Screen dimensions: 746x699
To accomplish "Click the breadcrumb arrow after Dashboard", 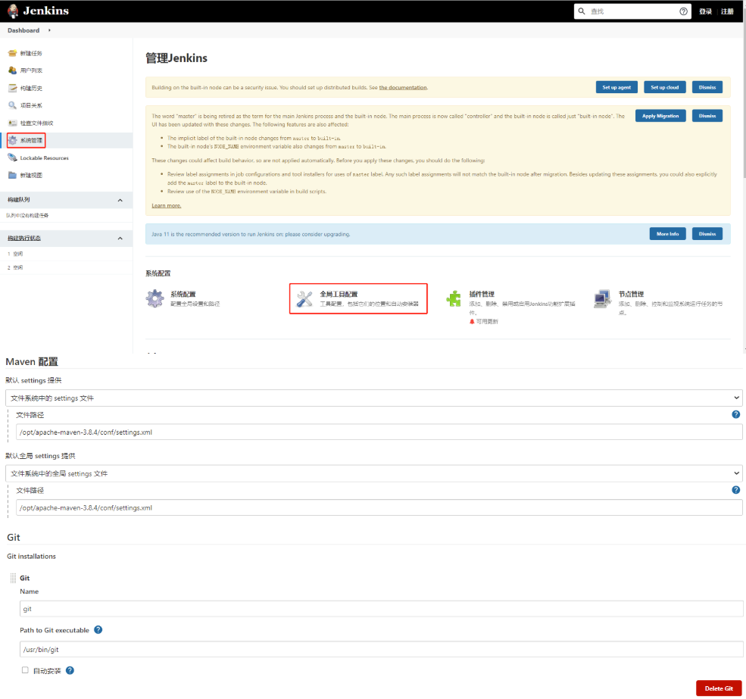I will click(x=49, y=30).
